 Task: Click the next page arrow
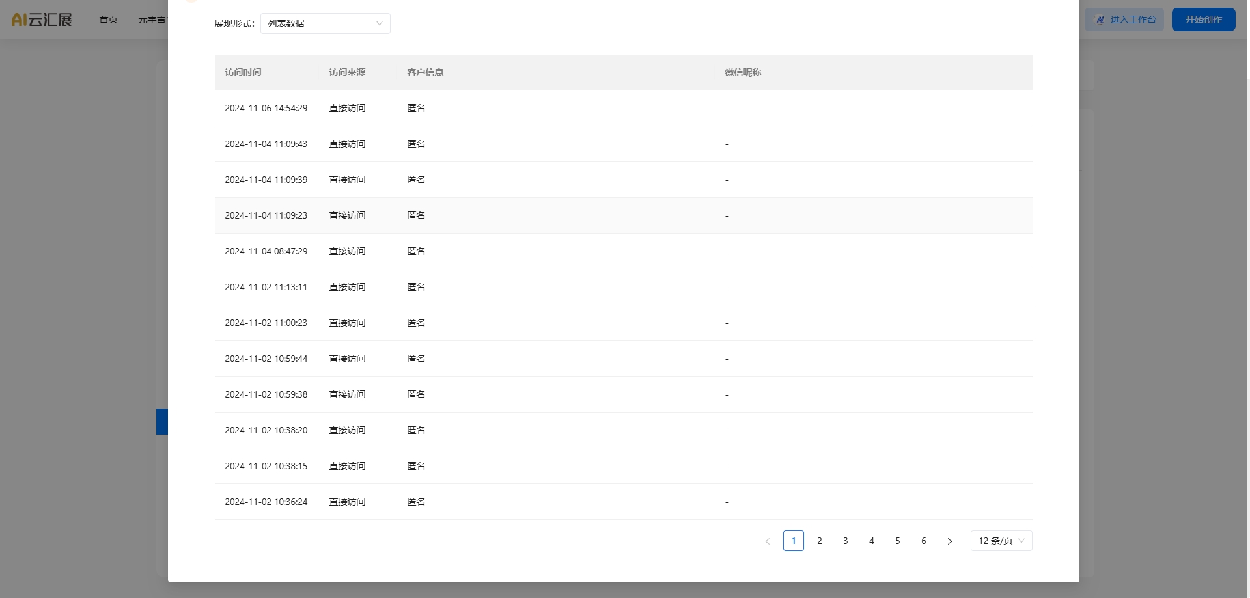950,541
